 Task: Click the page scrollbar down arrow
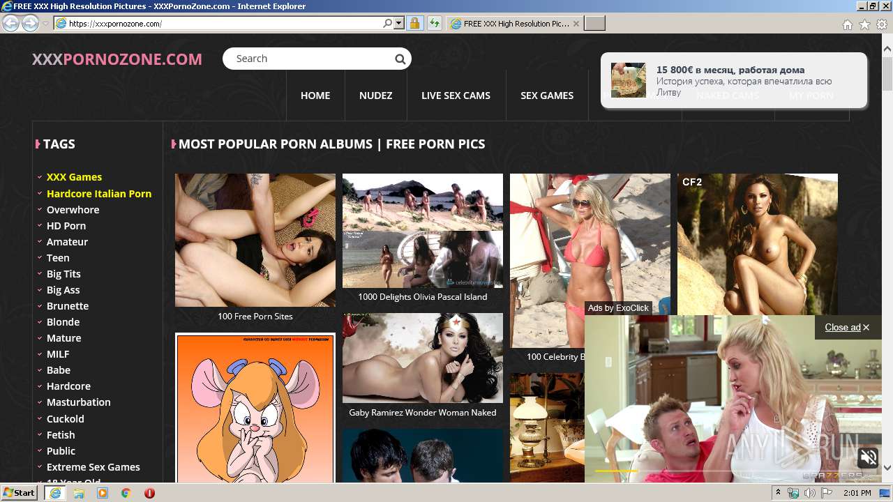coord(887,468)
